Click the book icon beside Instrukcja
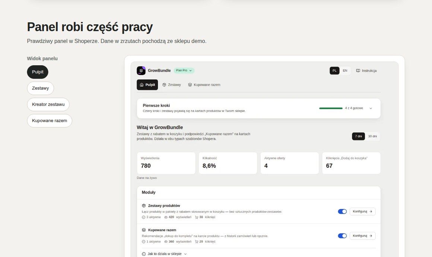The height and width of the screenshot is (257, 432). pos(358,70)
